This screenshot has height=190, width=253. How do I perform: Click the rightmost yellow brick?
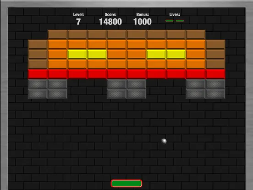(x=176, y=54)
